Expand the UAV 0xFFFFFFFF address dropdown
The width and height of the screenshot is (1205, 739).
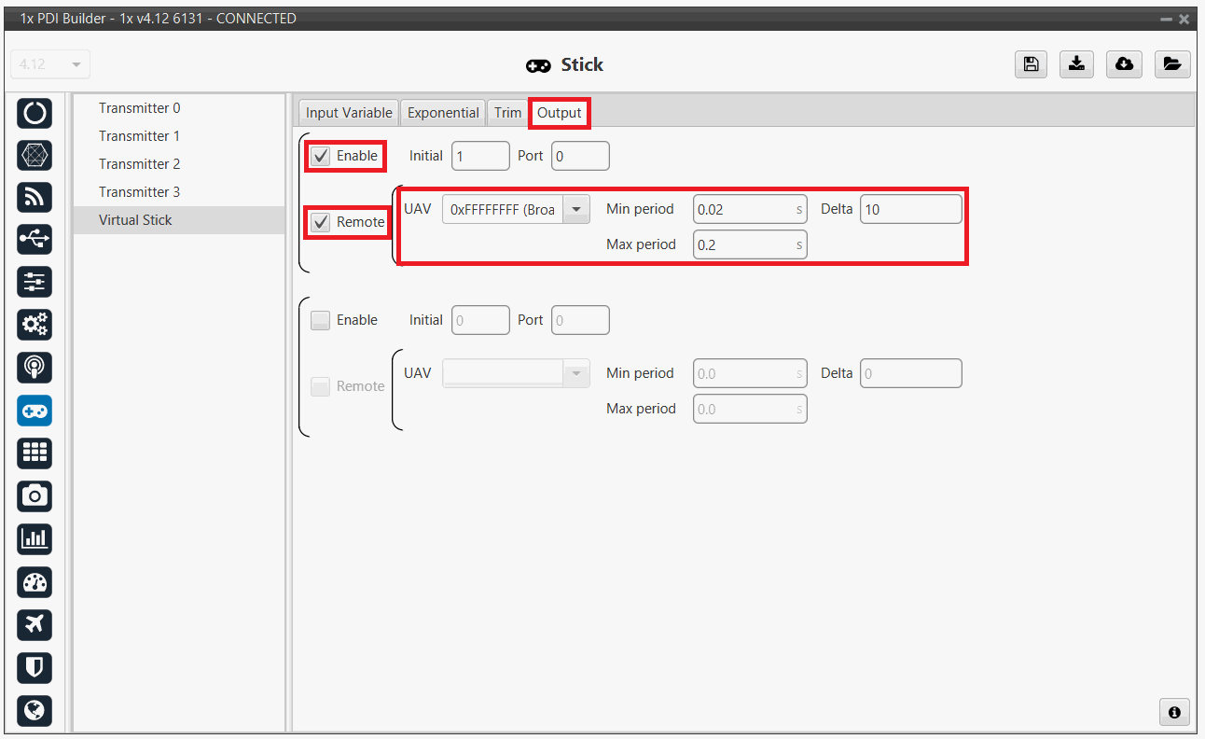tap(576, 209)
